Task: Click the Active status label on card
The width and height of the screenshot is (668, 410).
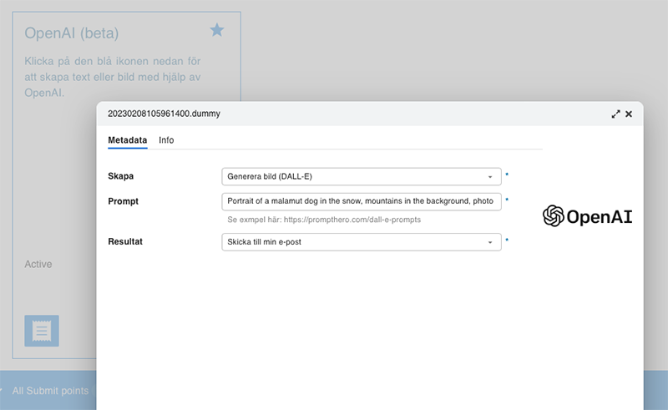Action: pyautogui.click(x=38, y=264)
